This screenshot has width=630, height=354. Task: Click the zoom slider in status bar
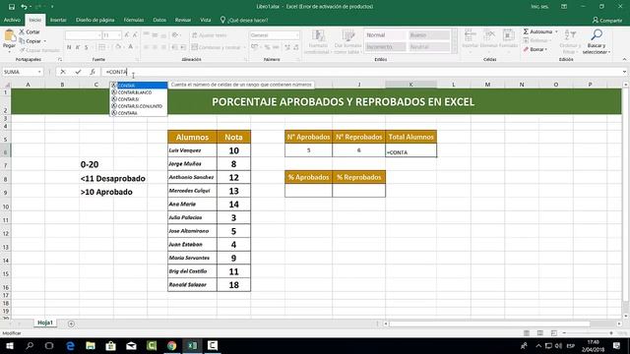pos(588,333)
